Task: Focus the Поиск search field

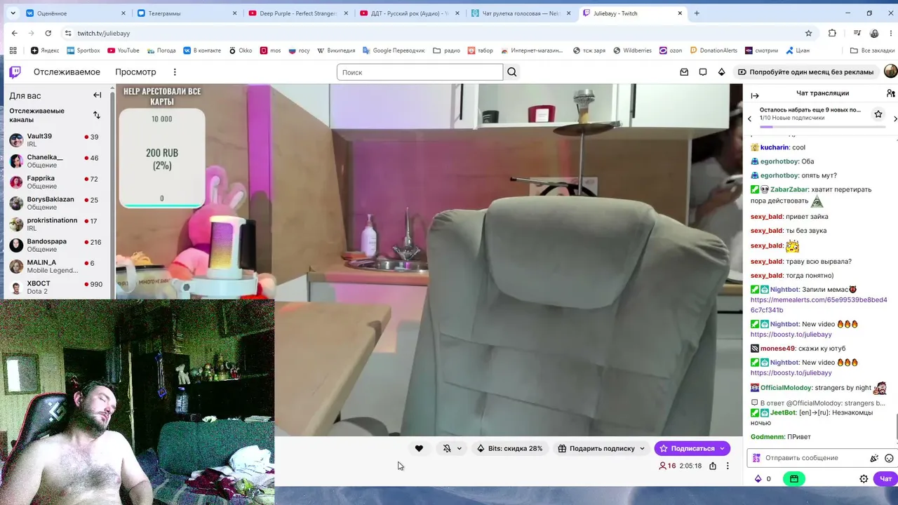Action: (x=420, y=72)
